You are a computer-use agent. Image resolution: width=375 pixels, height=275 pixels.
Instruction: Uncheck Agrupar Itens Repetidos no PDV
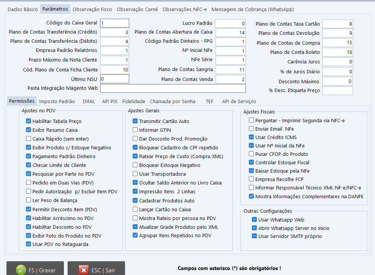[135, 235]
